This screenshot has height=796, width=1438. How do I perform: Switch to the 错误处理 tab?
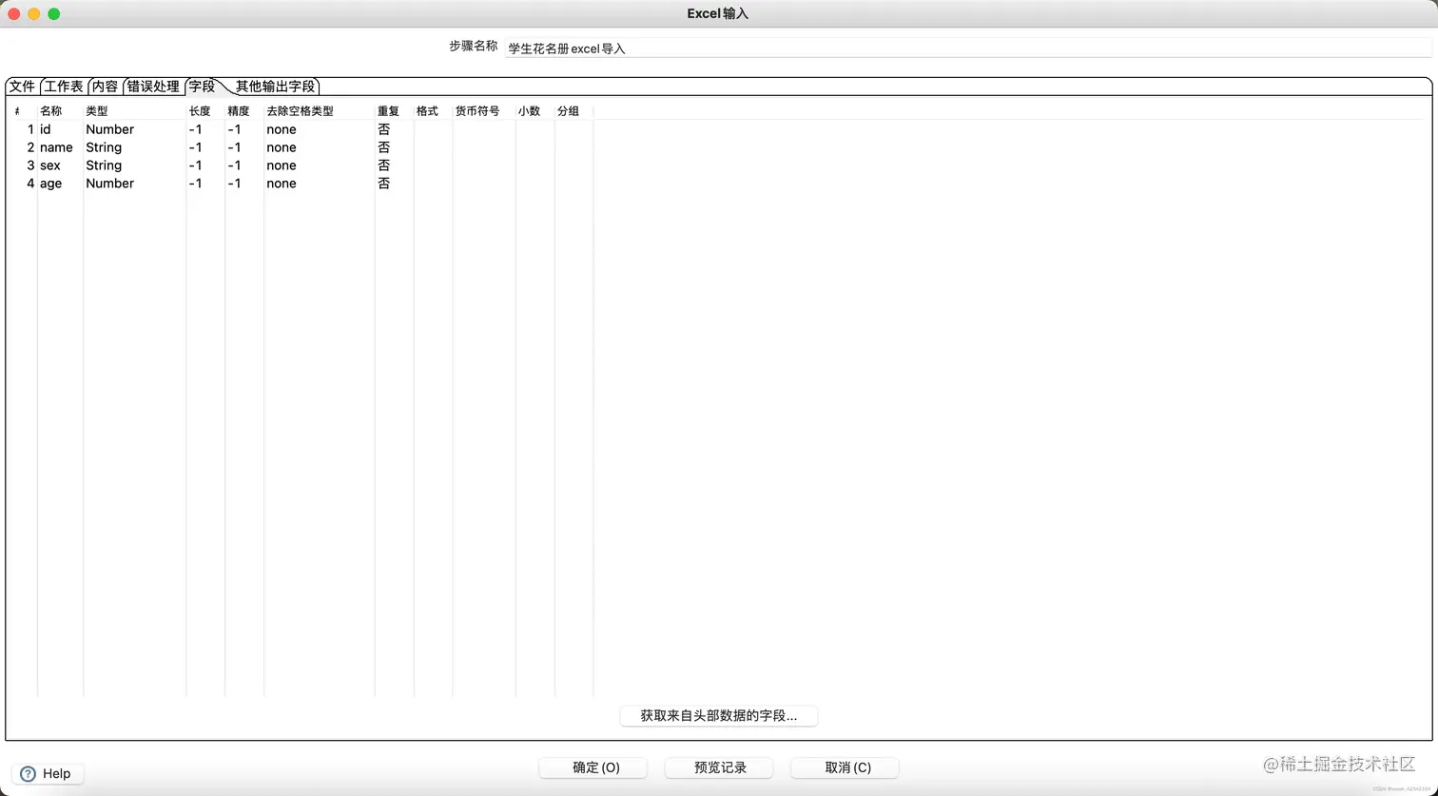tap(153, 87)
